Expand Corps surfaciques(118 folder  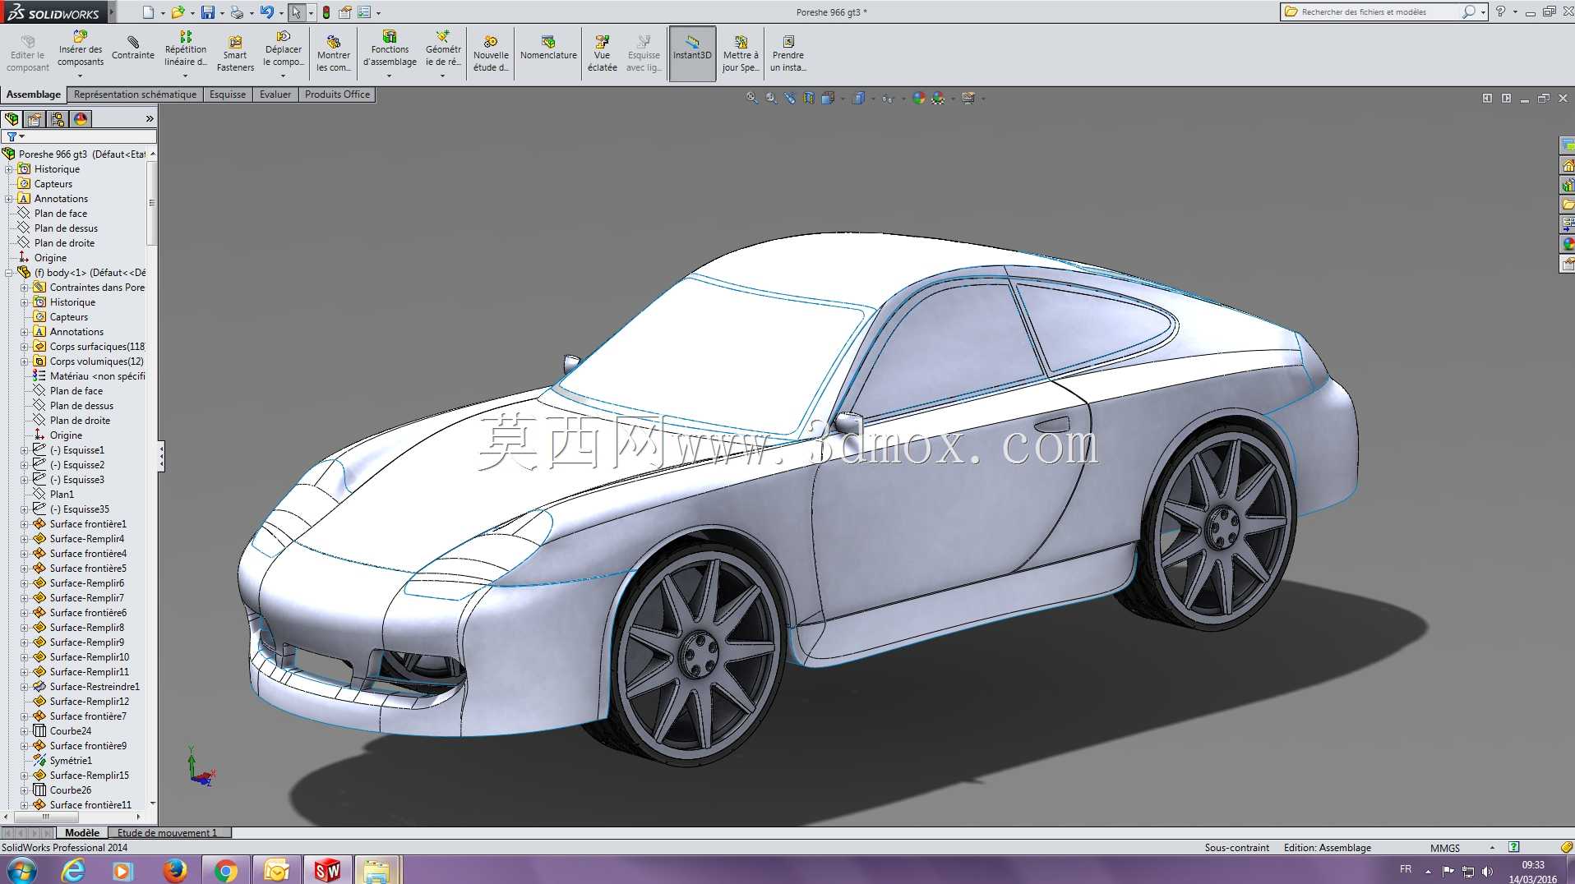tap(25, 347)
